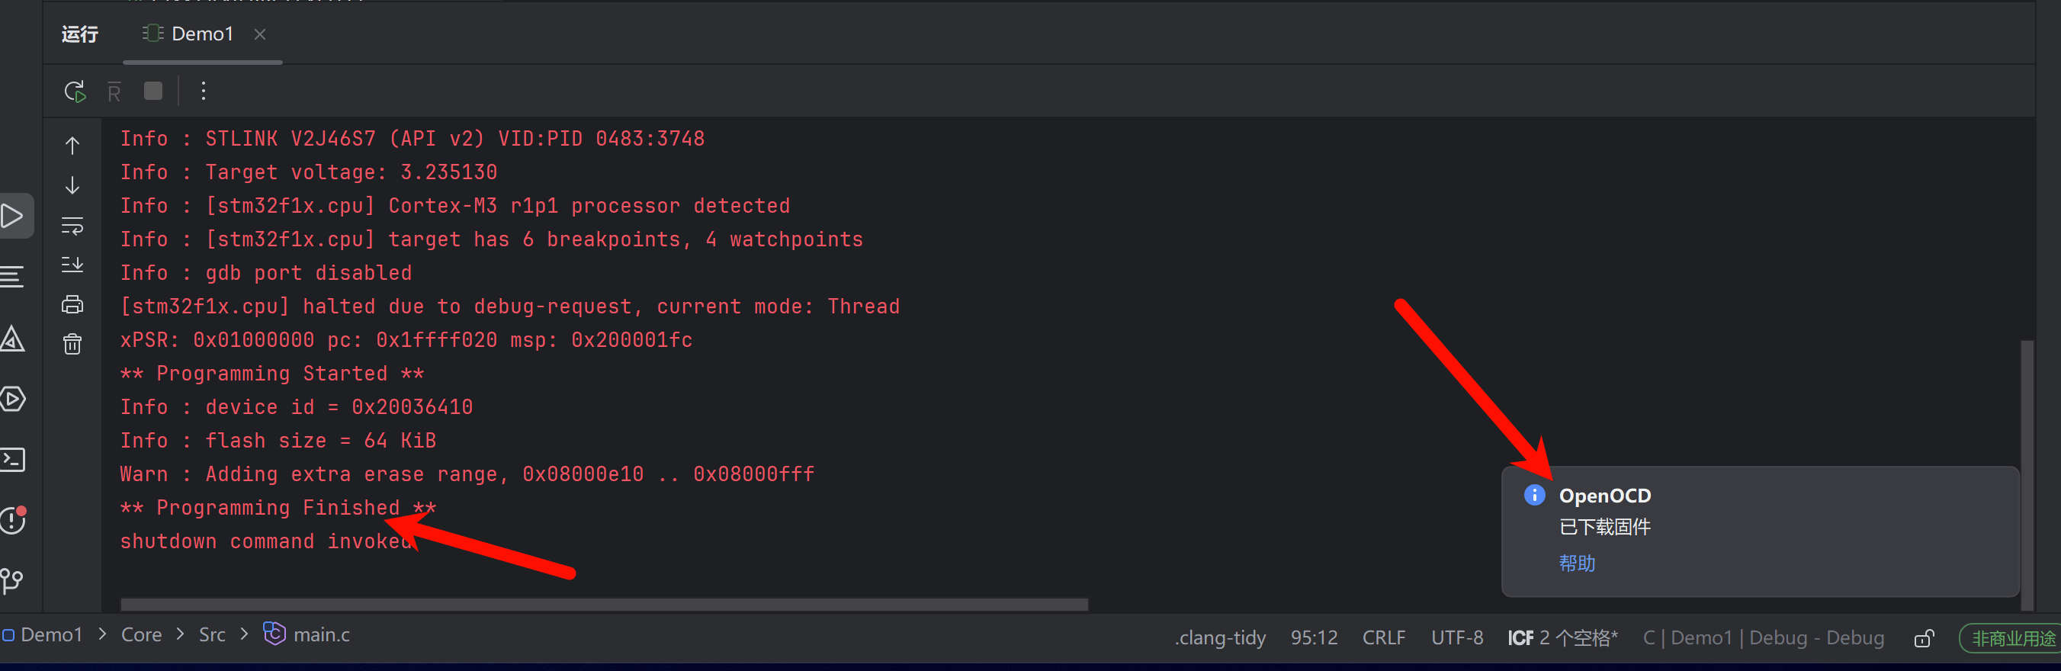
Task: Select the Demo1 run tab
Action: pos(189,34)
